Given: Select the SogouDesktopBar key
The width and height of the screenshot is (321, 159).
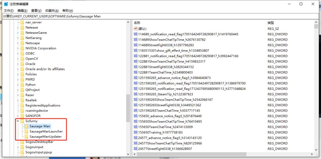Looking at the screenshot, I should (39, 142).
